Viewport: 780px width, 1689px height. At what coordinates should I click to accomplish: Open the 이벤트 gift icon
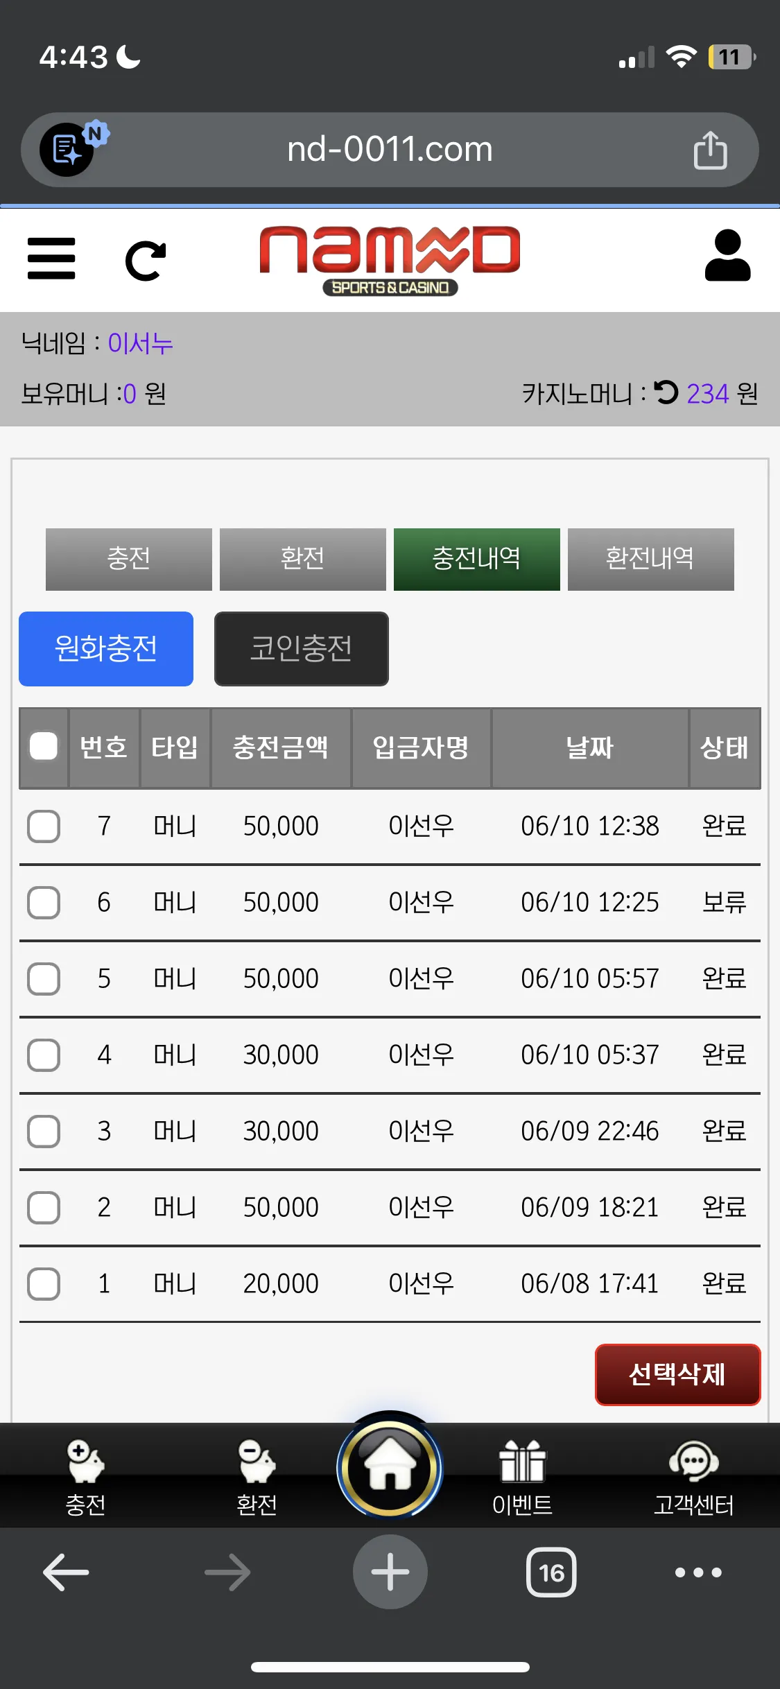[522, 1460]
